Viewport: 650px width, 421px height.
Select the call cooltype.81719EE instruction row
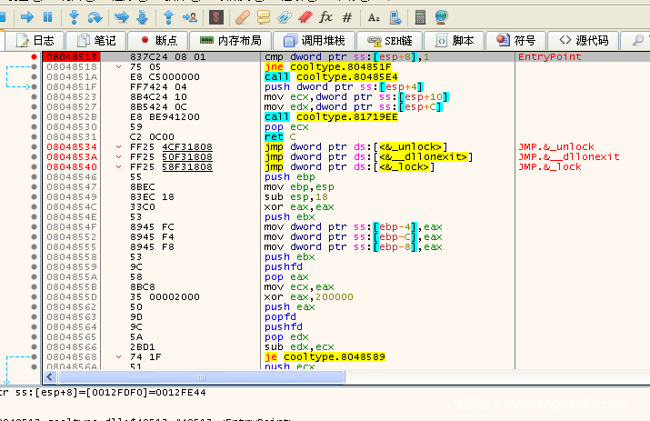[331, 117]
